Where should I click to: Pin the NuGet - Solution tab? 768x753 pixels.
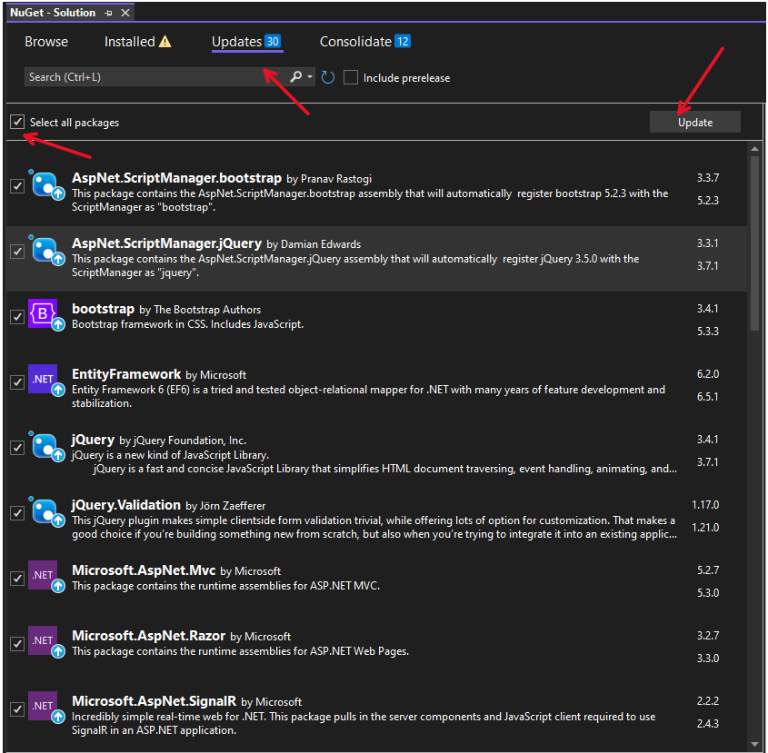[x=109, y=14]
